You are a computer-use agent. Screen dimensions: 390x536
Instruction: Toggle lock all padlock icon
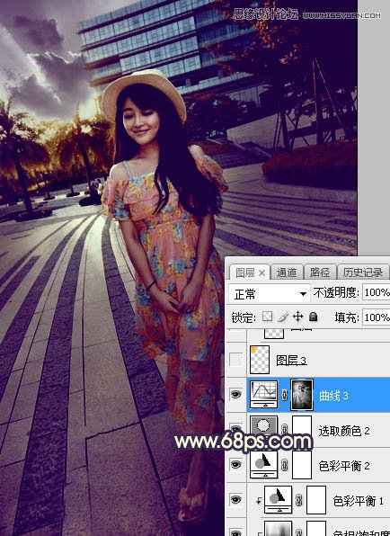(313, 317)
